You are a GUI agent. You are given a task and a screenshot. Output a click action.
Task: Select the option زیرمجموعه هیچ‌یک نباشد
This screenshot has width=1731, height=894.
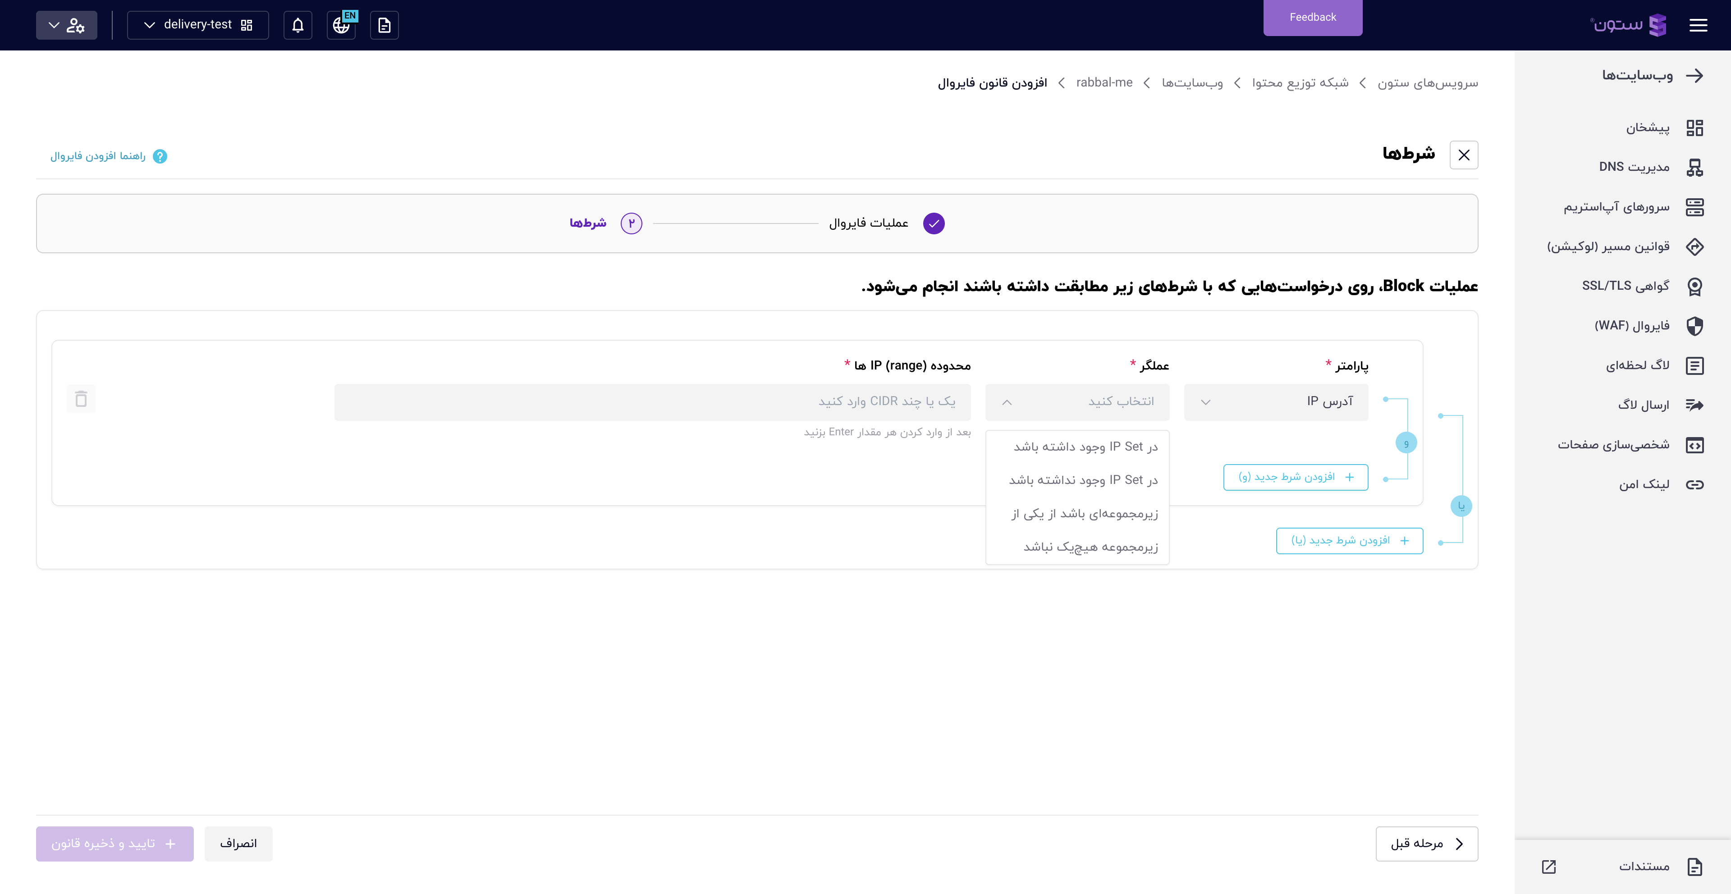(1090, 547)
